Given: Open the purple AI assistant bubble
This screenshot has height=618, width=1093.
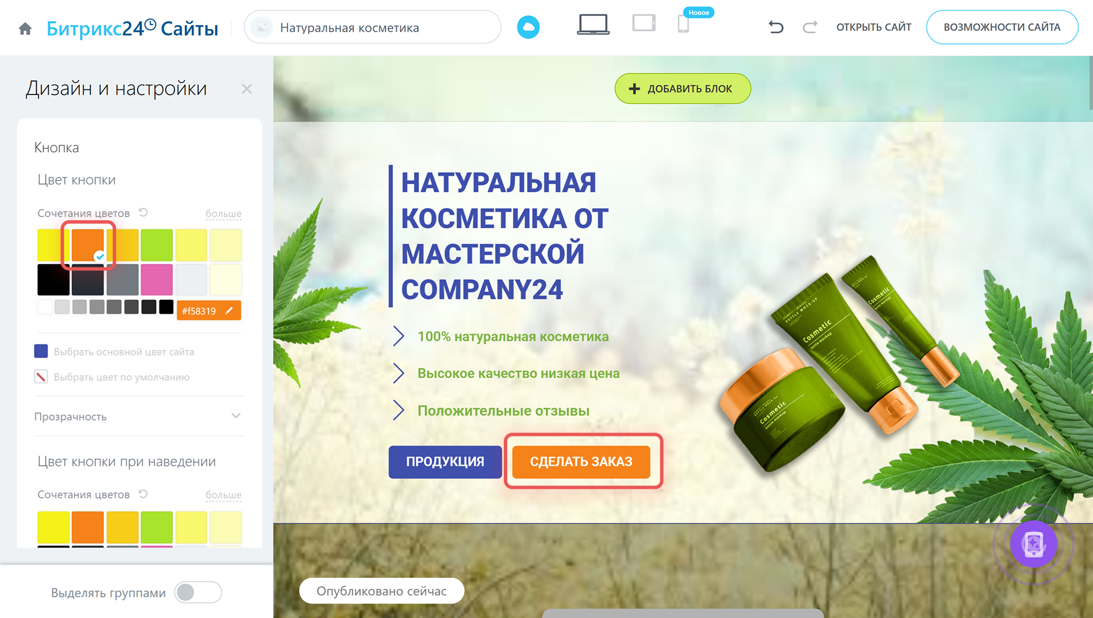Looking at the screenshot, I should click(x=1033, y=544).
